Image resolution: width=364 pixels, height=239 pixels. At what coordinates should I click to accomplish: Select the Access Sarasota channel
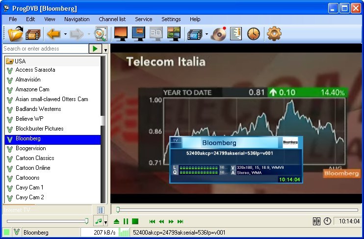click(52, 70)
